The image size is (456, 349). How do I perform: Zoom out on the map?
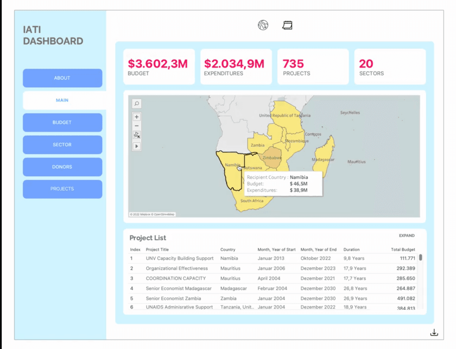click(x=136, y=126)
